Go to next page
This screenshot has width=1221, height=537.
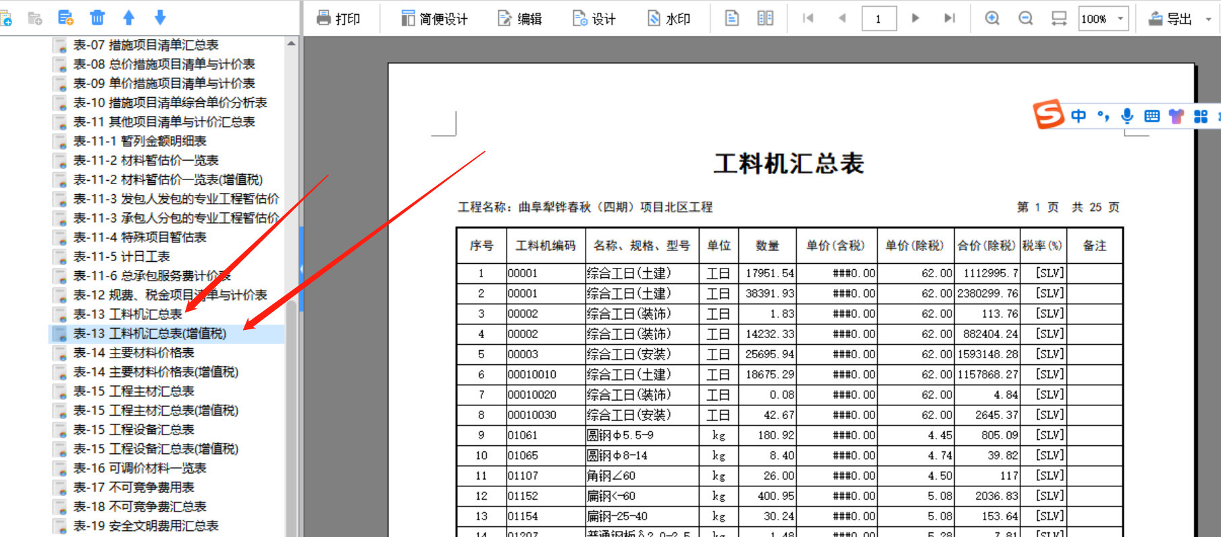(915, 18)
